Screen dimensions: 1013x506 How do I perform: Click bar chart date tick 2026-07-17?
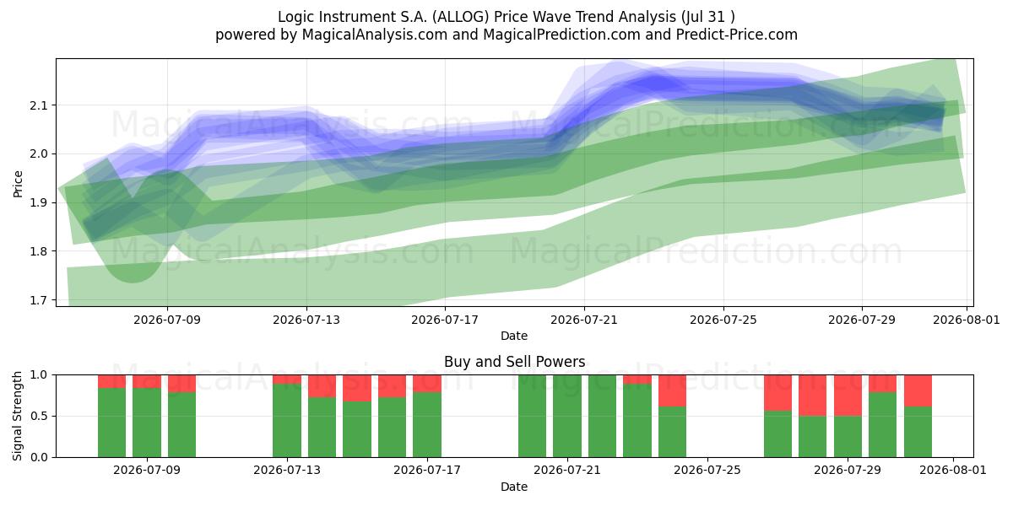click(427, 471)
